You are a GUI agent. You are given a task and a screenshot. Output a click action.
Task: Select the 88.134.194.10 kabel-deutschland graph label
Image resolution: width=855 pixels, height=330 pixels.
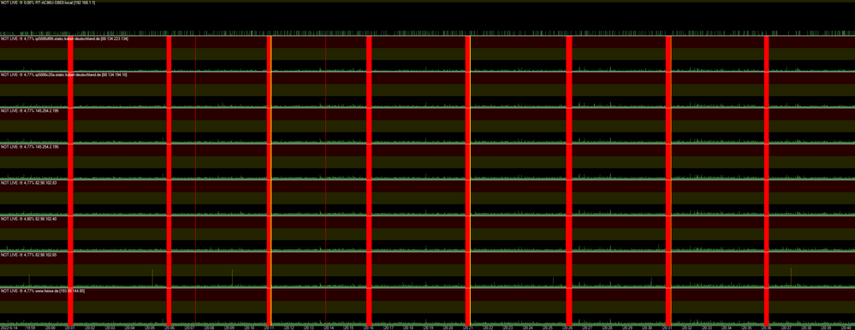[64, 74]
